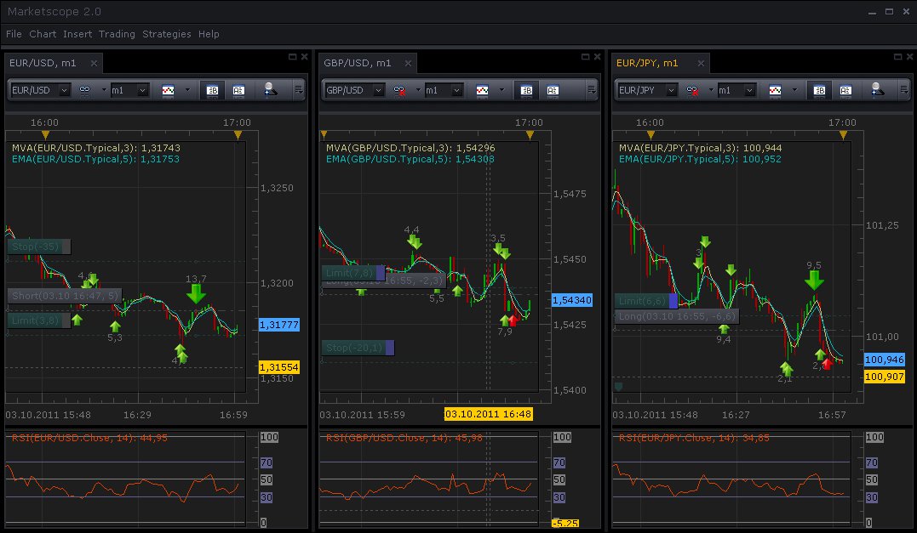
Task: Click the Short(03.10 16:47, 5) order label
Action: tap(65, 296)
